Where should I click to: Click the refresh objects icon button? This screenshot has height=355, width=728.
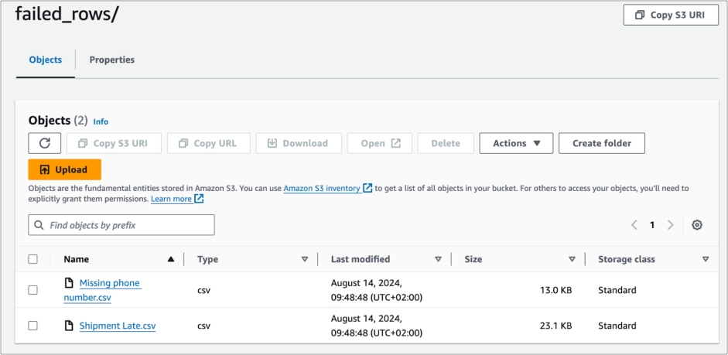coord(45,143)
